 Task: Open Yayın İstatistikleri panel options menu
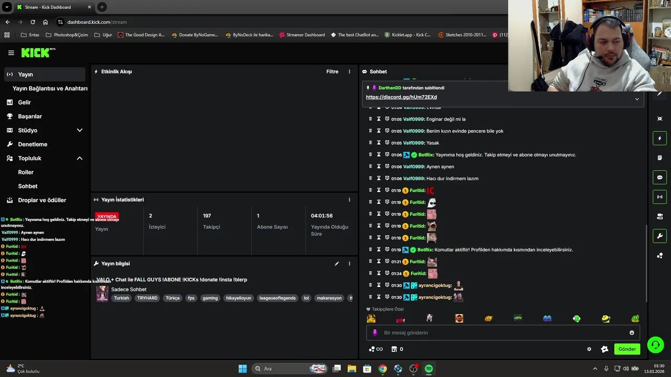click(x=349, y=199)
